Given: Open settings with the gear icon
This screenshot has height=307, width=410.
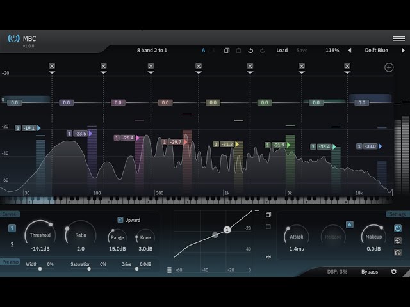Looking at the screenshot, I should tap(393, 272).
